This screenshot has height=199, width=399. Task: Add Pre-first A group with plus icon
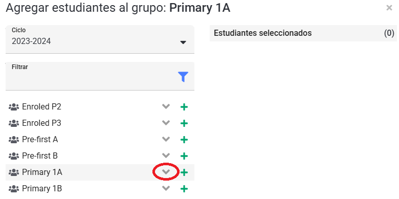[x=184, y=140]
